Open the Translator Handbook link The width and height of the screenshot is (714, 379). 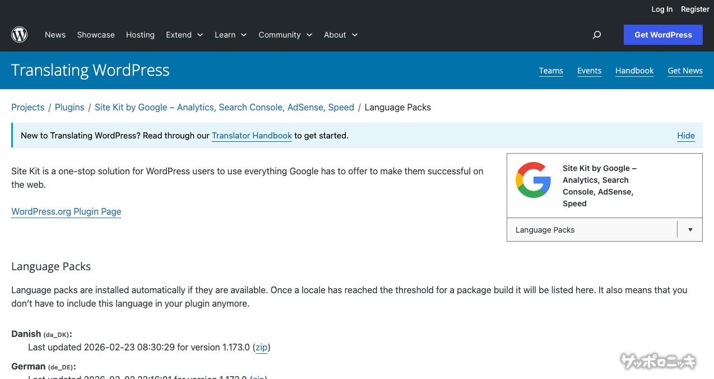point(252,136)
